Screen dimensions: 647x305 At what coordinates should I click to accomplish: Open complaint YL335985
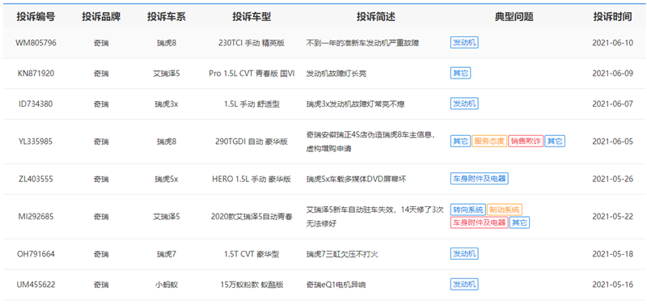(x=36, y=142)
